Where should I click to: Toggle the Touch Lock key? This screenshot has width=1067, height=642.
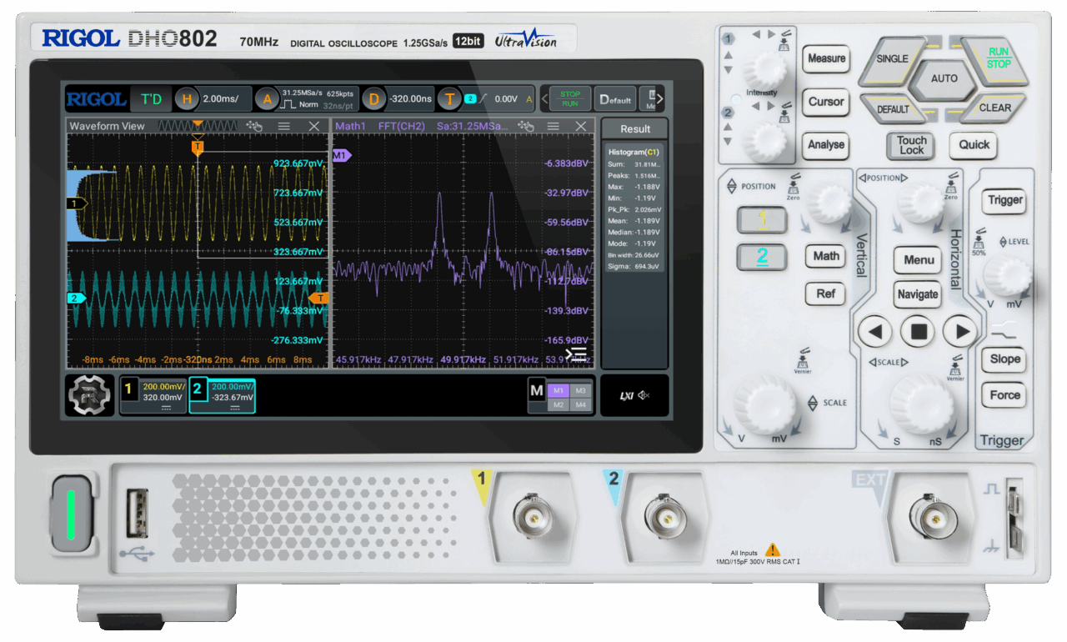pyautogui.click(x=912, y=145)
